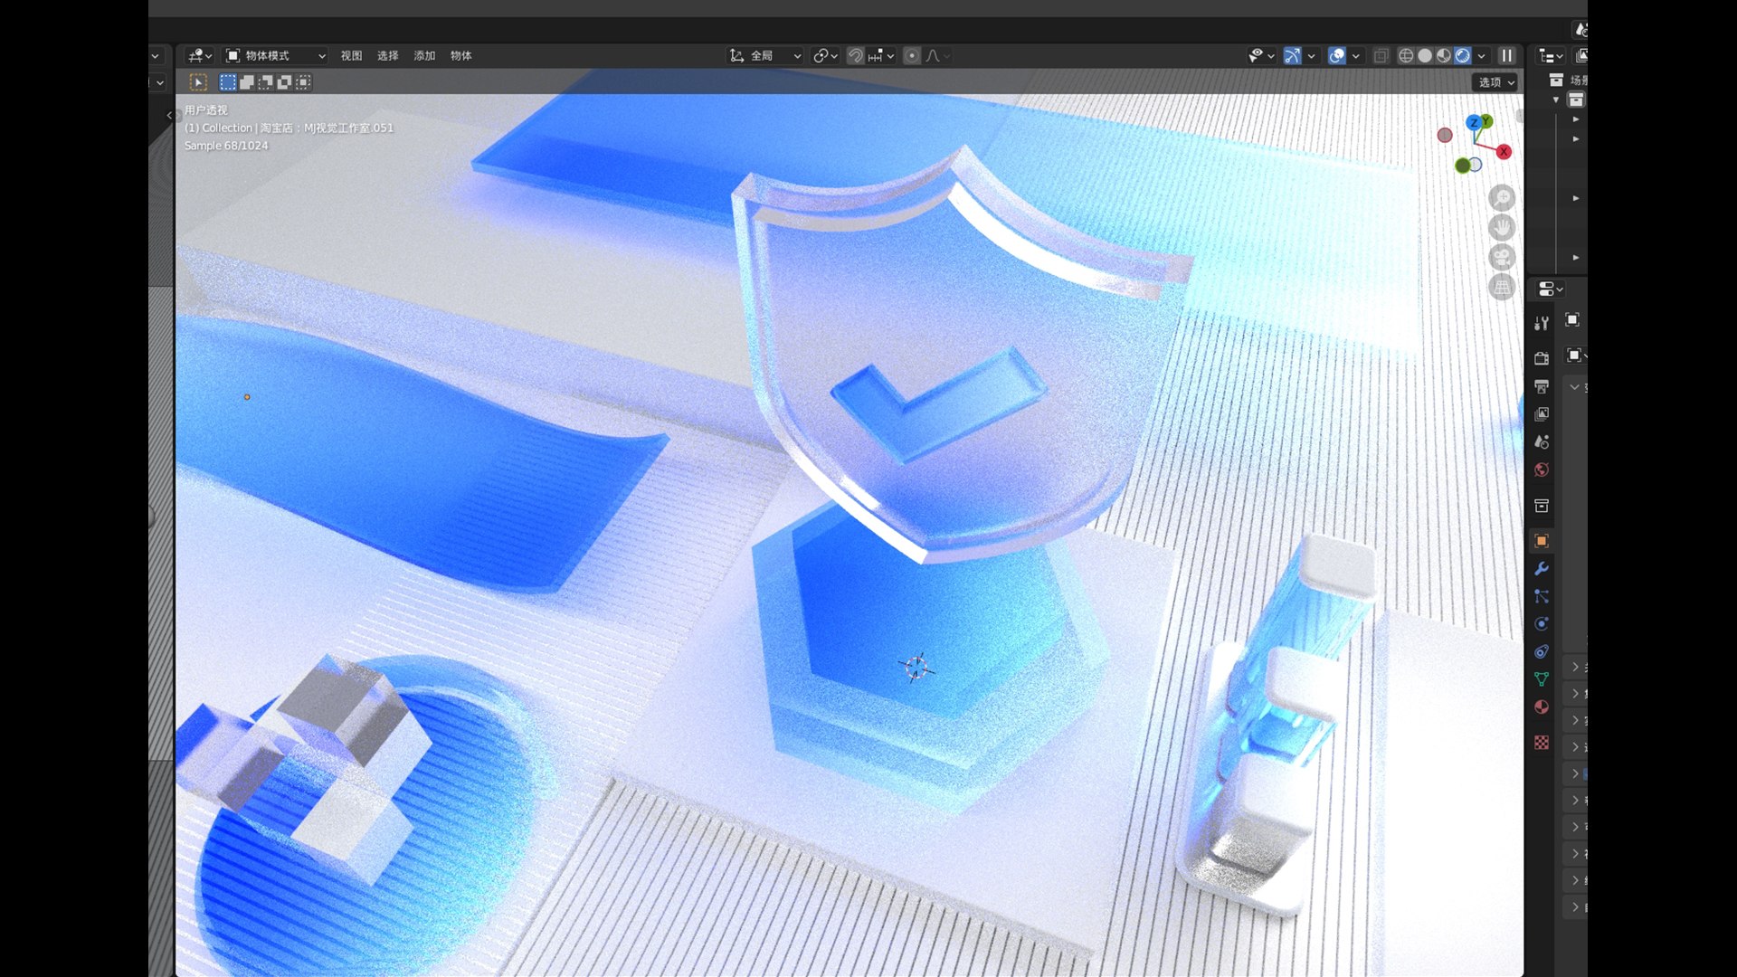Screen dimensions: 1737x977
Task: Toggle camera view with the camera gizmo
Action: [x=1502, y=258]
